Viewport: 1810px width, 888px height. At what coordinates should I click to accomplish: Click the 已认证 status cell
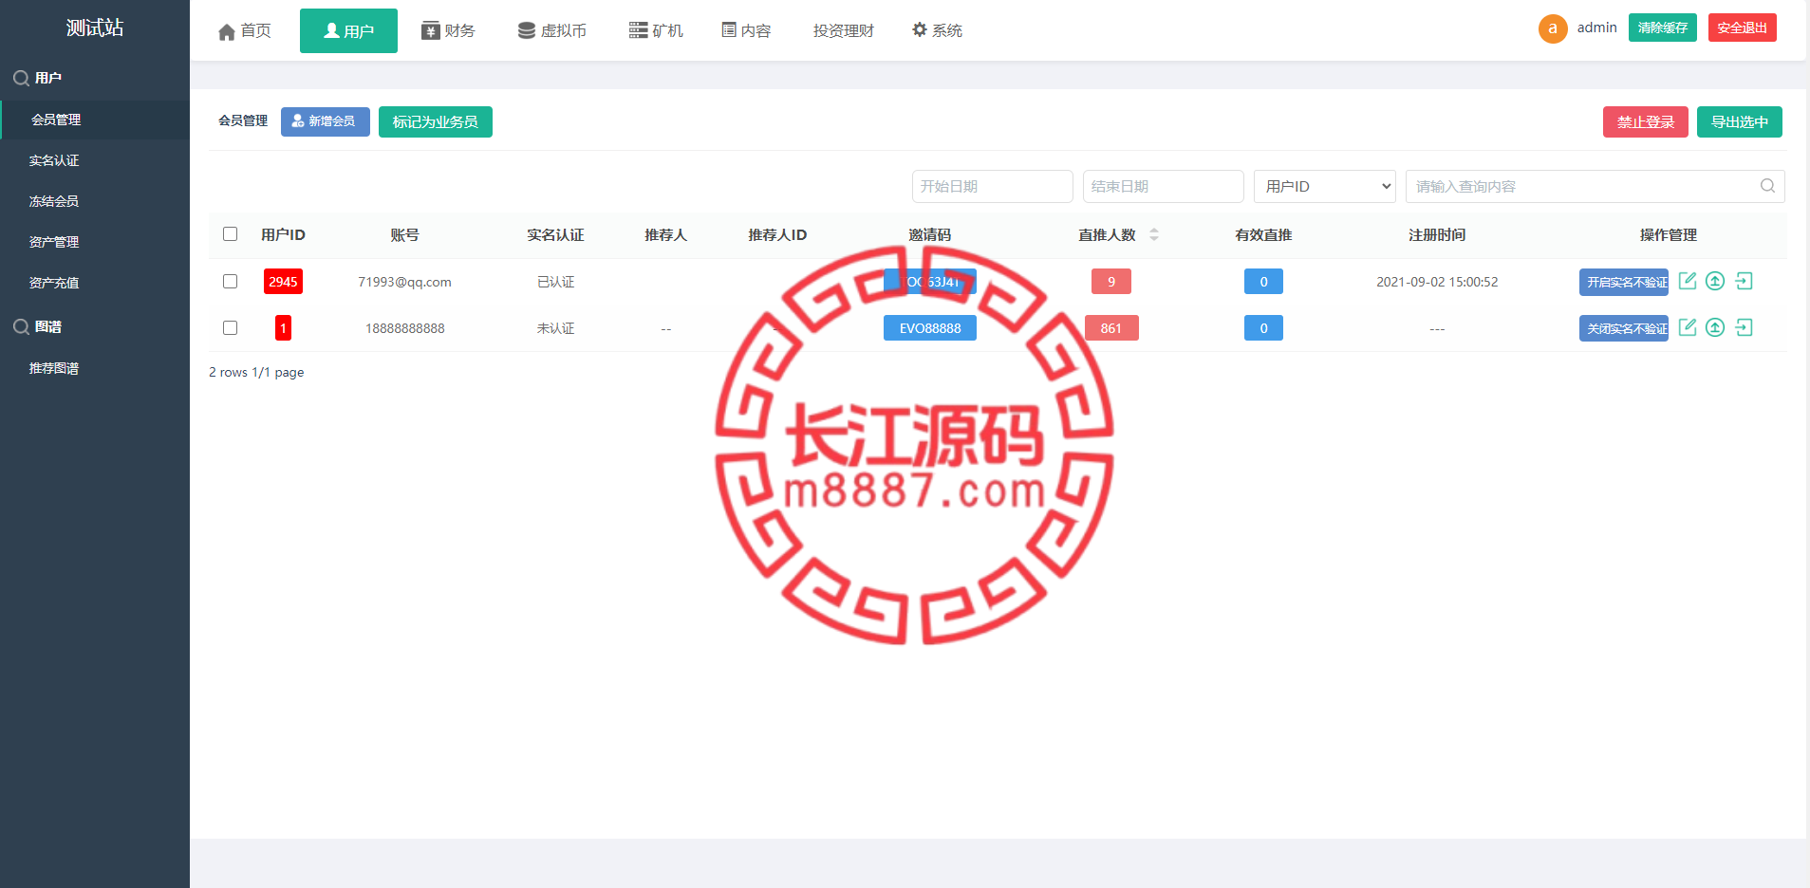[x=555, y=282]
